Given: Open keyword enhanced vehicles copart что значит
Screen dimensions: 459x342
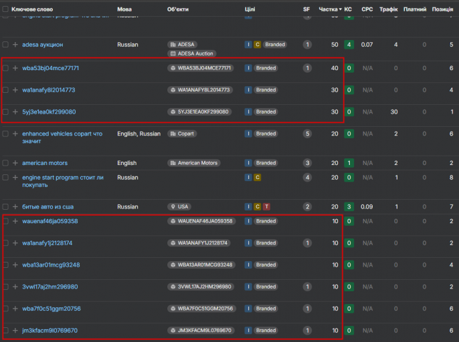Looking at the screenshot, I should tap(62, 138).
